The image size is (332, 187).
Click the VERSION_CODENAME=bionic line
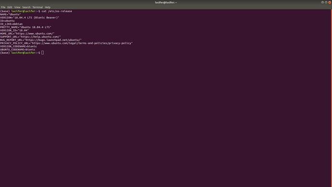click(x=18, y=46)
